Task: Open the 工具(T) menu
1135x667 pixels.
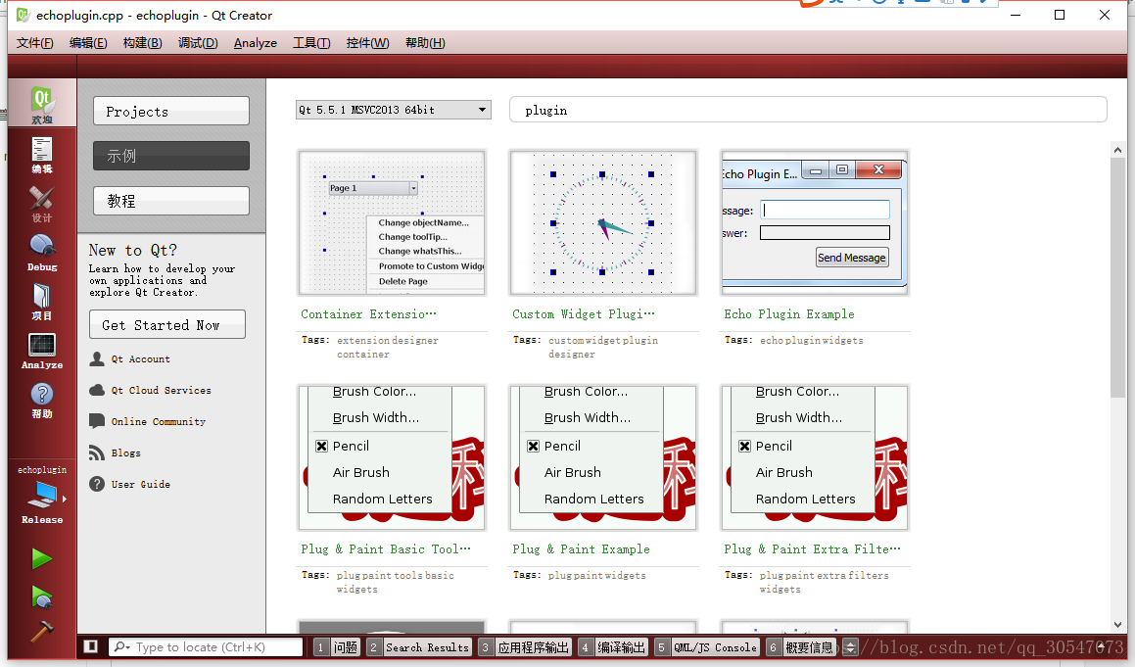Action: (x=311, y=43)
